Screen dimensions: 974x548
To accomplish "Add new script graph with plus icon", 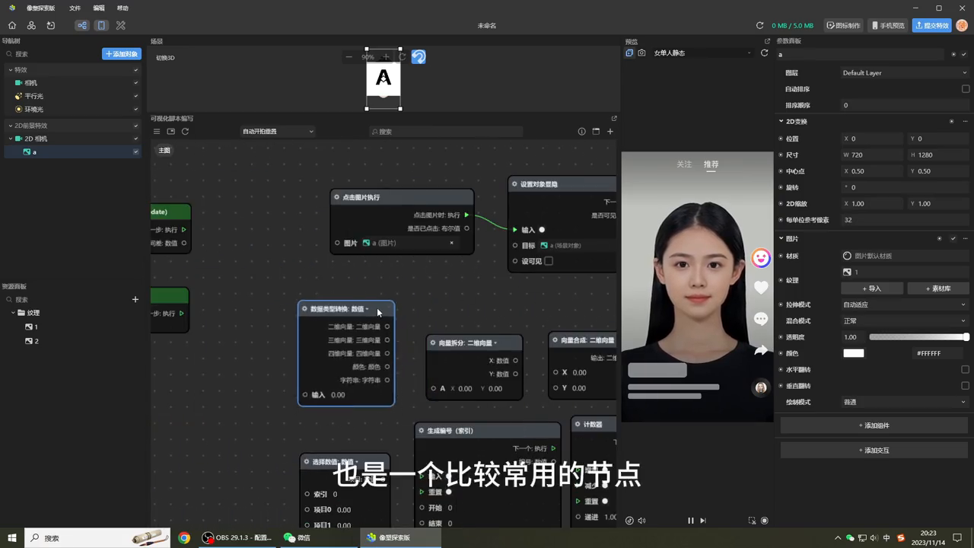I will [610, 132].
